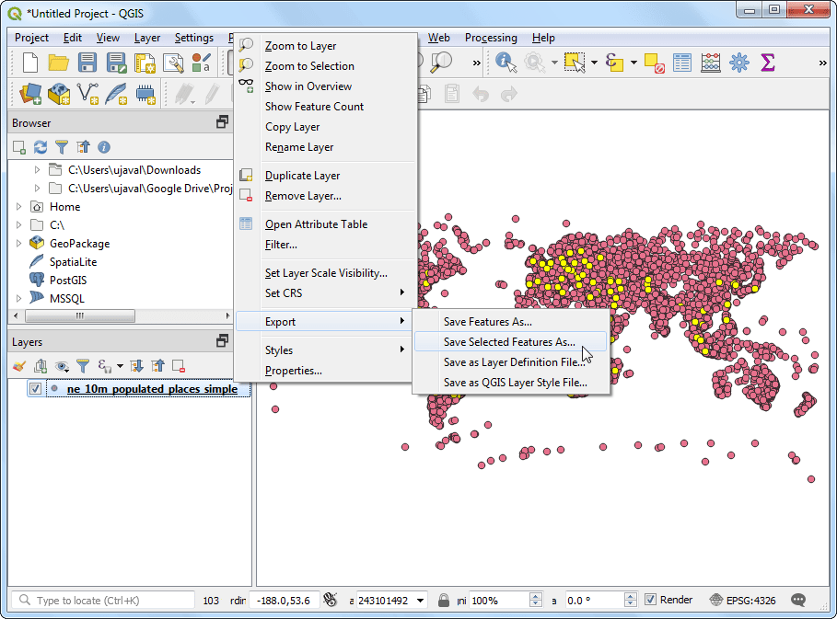Open a new GeoPackage layer

point(58,93)
